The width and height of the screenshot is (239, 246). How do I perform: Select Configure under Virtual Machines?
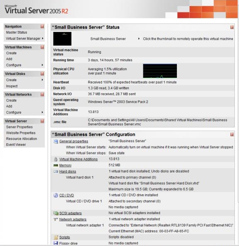tap(14, 65)
